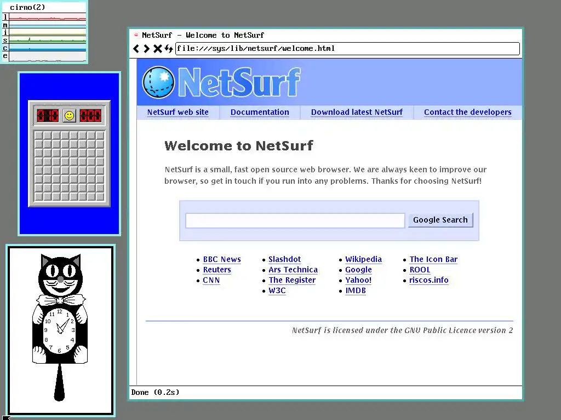Click the cirno(2) stats window title
Image resolution: width=561 pixels, height=420 pixels.
click(27, 7)
